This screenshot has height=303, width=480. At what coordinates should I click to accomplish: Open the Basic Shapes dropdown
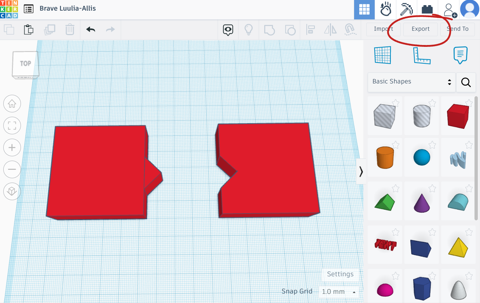(x=411, y=82)
